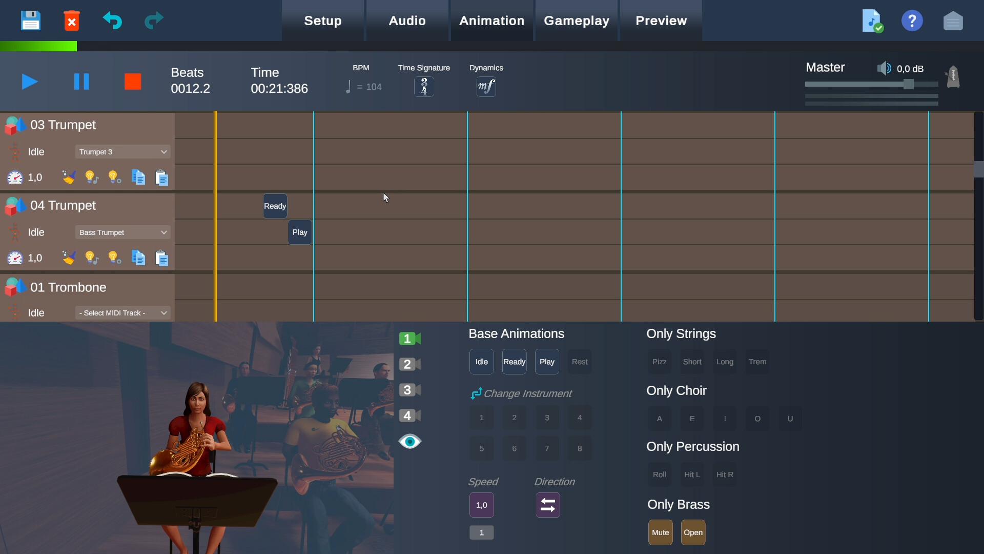Select the Ready base animation
The width and height of the screenshot is (984, 554).
pyautogui.click(x=514, y=361)
